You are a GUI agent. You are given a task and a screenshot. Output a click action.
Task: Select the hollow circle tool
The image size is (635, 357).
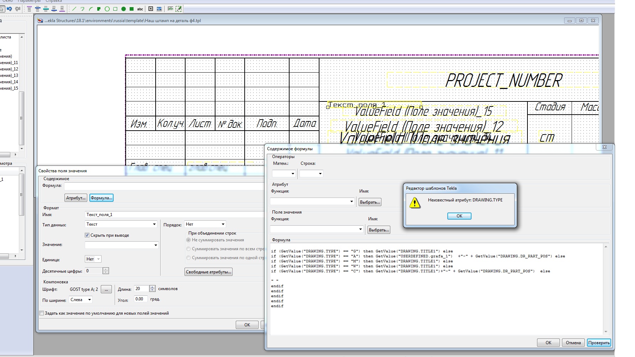tap(107, 9)
